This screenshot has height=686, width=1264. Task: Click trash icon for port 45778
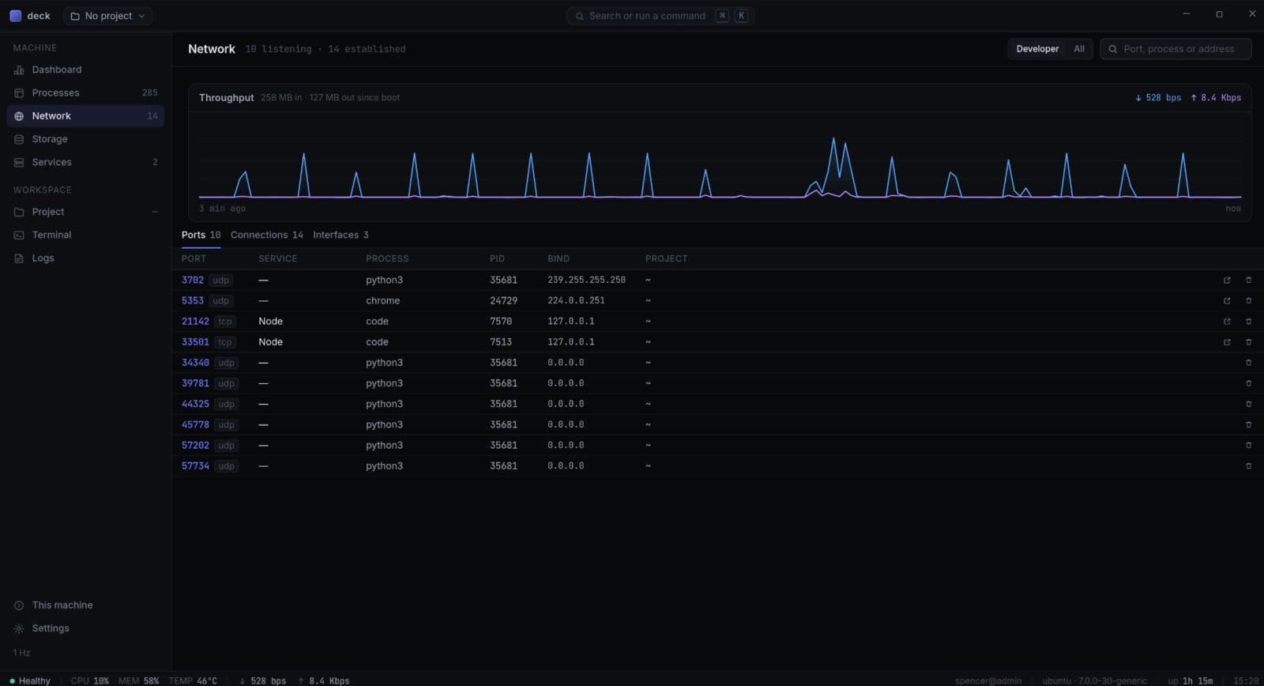[x=1249, y=424]
